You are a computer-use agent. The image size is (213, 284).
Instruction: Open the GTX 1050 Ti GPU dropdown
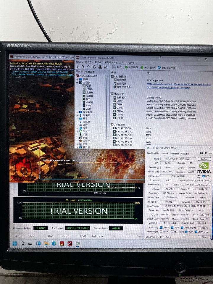click(163, 237)
